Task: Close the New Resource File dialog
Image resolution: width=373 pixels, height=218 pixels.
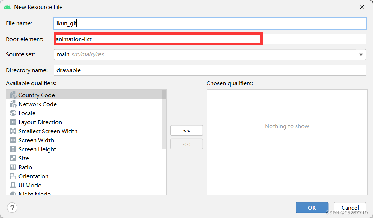Action: (x=362, y=7)
